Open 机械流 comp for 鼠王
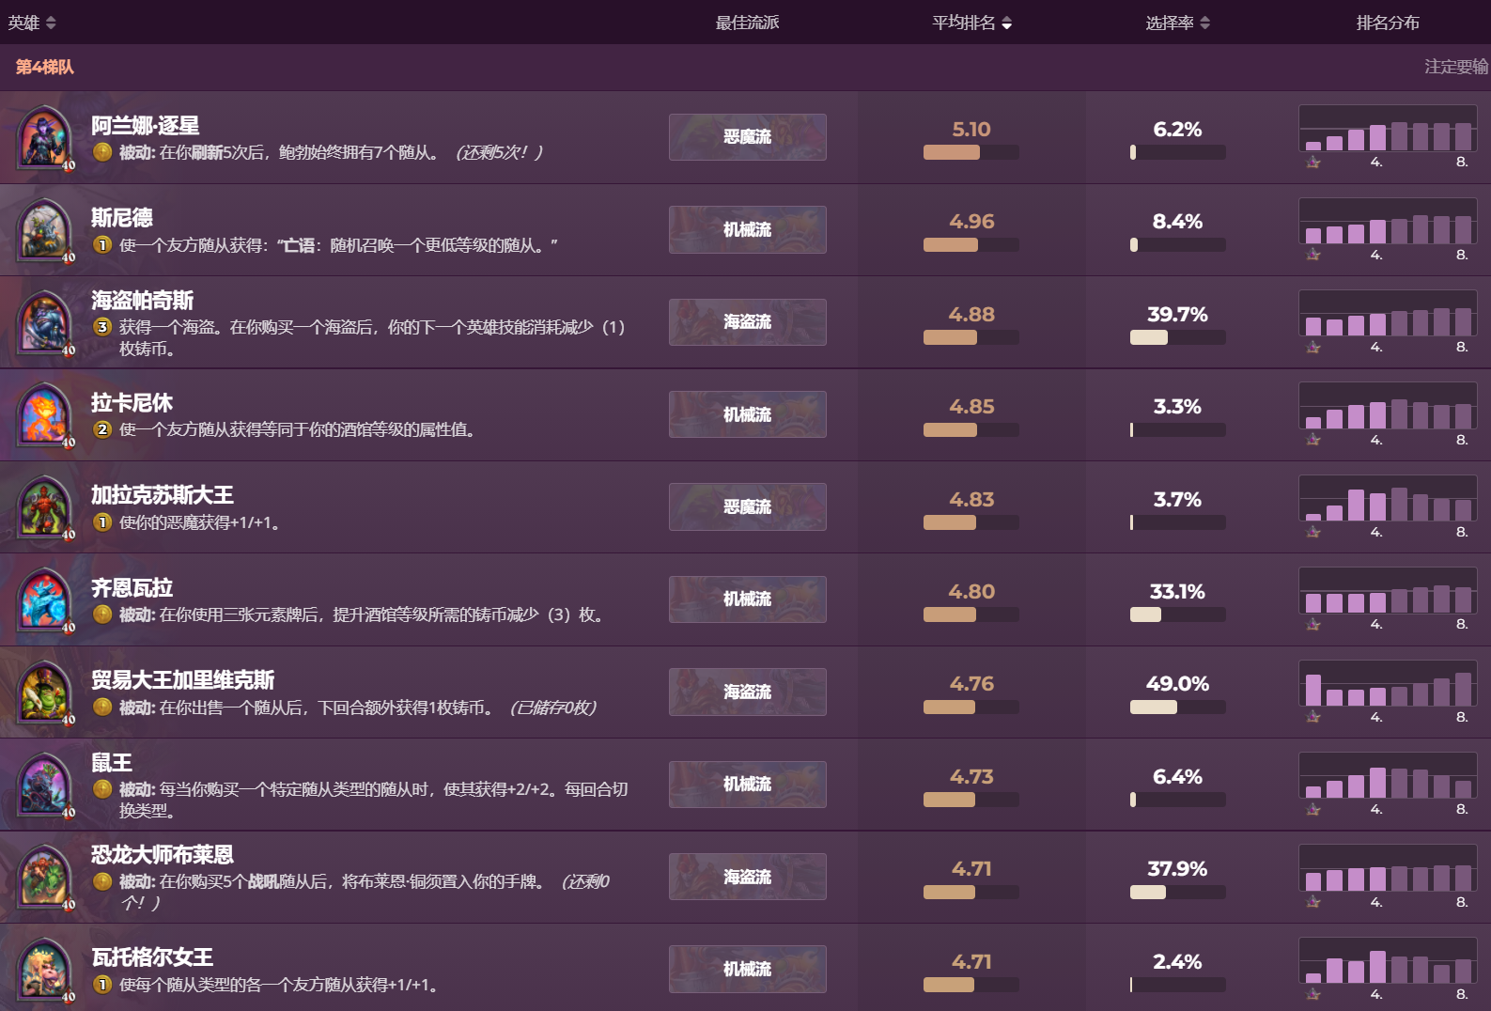 coord(748,785)
